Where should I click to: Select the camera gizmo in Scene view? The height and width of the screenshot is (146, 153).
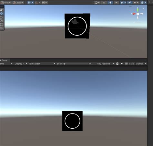(x=75, y=22)
